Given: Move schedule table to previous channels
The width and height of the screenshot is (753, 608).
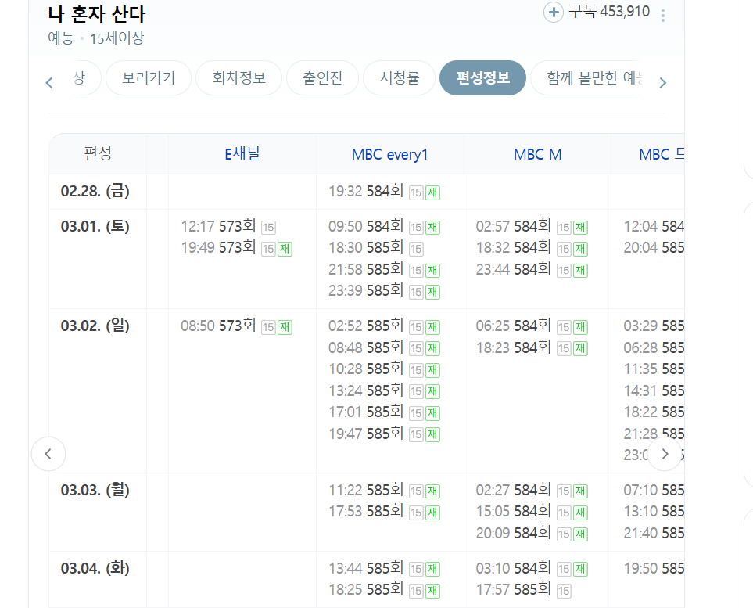Looking at the screenshot, I should click(x=48, y=454).
